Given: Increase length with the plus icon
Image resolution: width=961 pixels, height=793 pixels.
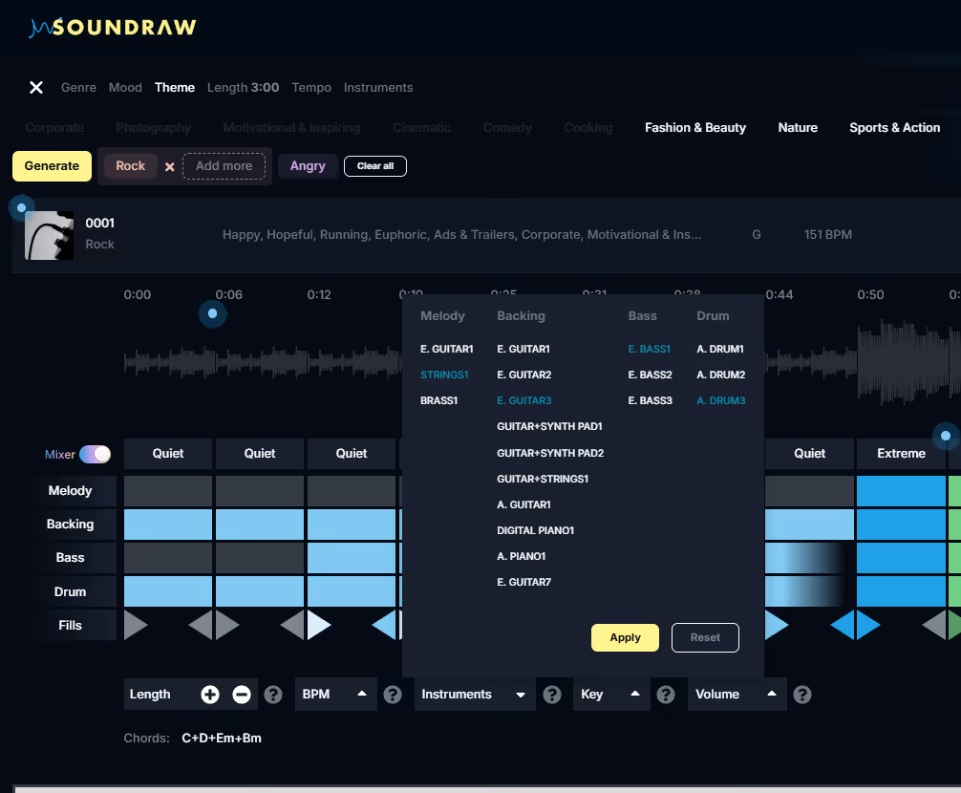Looking at the screenshot, I should click(210, 695).
